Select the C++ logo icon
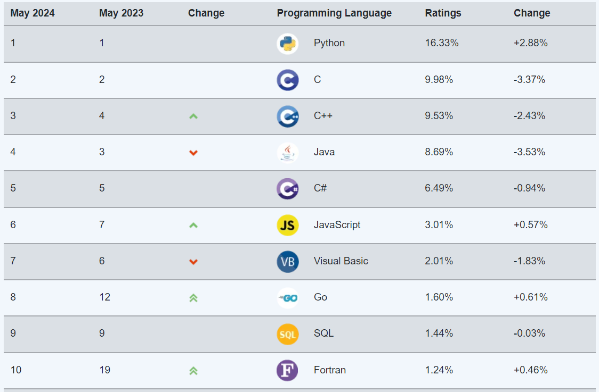 point(287,116)
